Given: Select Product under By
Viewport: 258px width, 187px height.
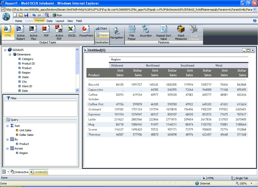Looking at the screenshot, I should (x=24, y=144).
